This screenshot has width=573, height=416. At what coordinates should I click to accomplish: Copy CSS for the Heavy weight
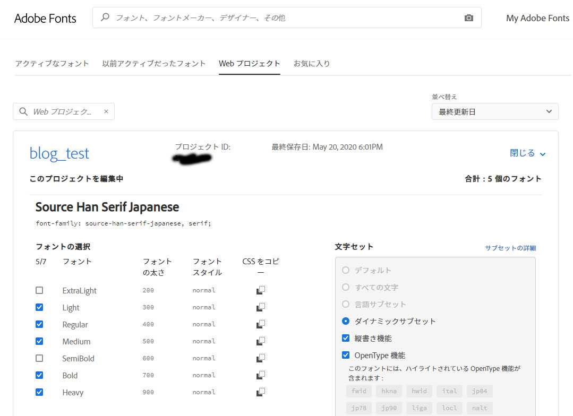tap(261, 392)
